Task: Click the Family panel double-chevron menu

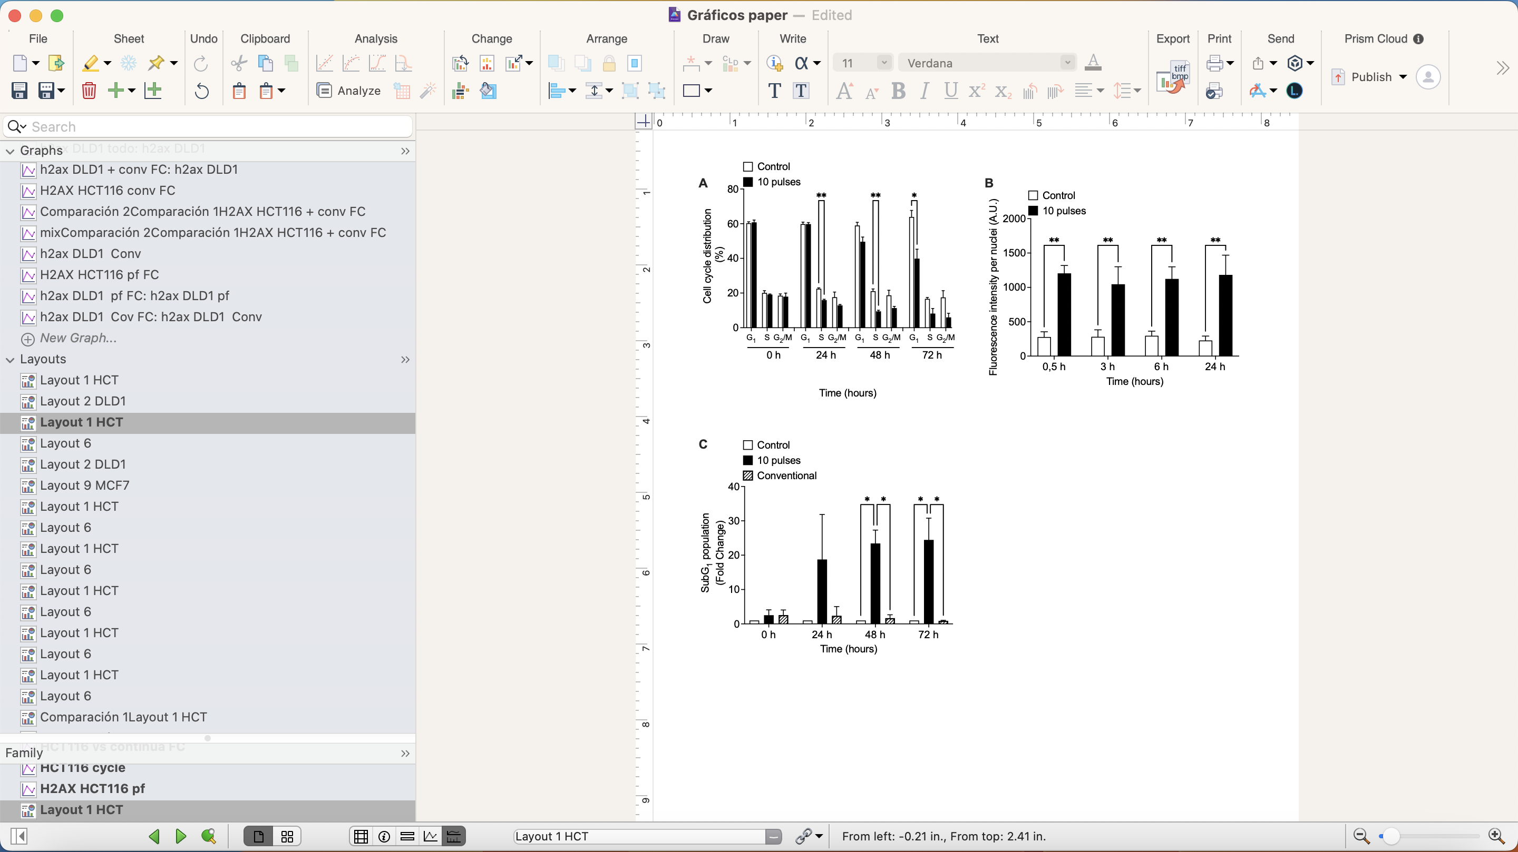Action: click(405, 753)
